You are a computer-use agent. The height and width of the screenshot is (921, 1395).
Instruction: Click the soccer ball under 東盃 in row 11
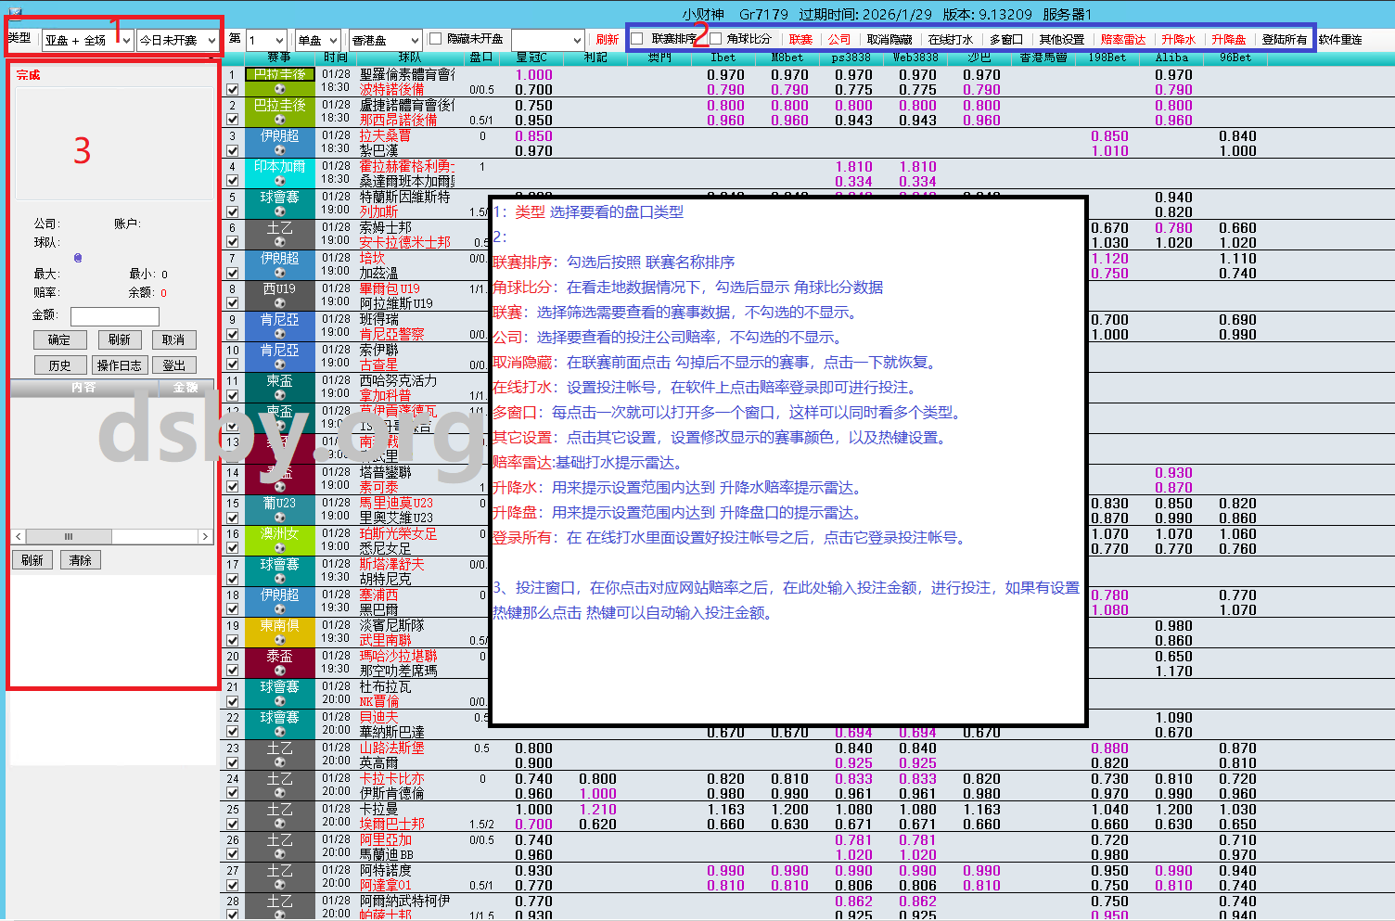(x=280, y=395)
